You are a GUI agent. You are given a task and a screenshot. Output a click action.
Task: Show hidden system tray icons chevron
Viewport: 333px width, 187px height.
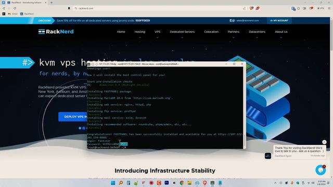275,183
